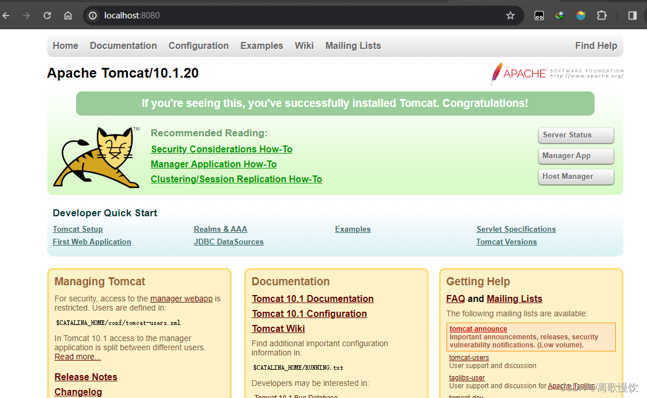Image resolution: width=647 pixels, height=398 pixels.
Task: Open the Release Notes link
Action: (86, 377)
